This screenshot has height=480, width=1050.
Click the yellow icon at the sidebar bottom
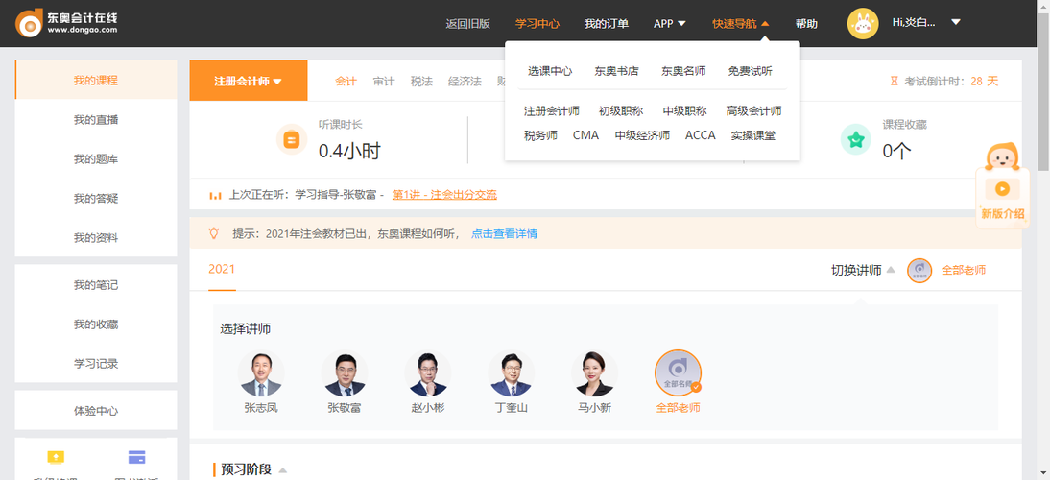[57, 457]
